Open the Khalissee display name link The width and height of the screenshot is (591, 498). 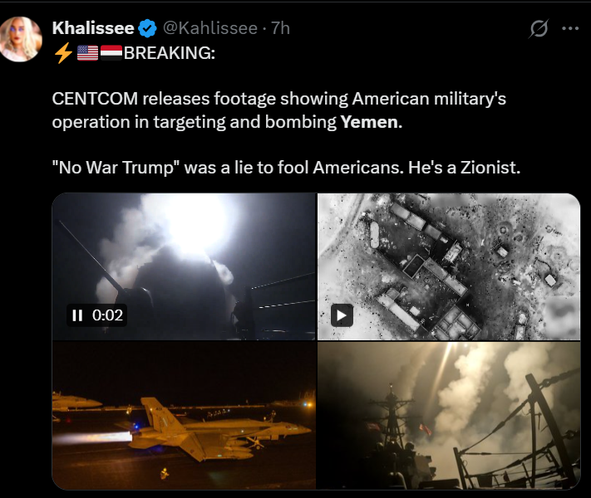pos(93,28)
